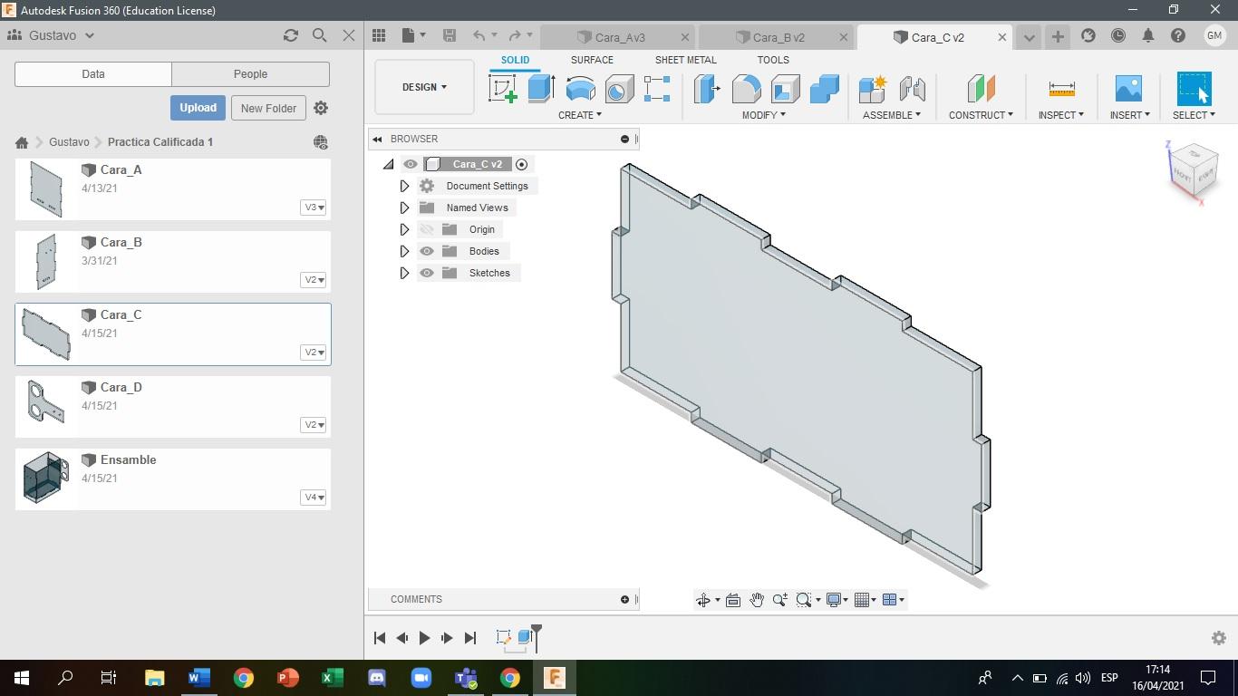This screenshot has width=1238, height=696.
Task: Open the Help menu icon
Action: [1178, 35]
